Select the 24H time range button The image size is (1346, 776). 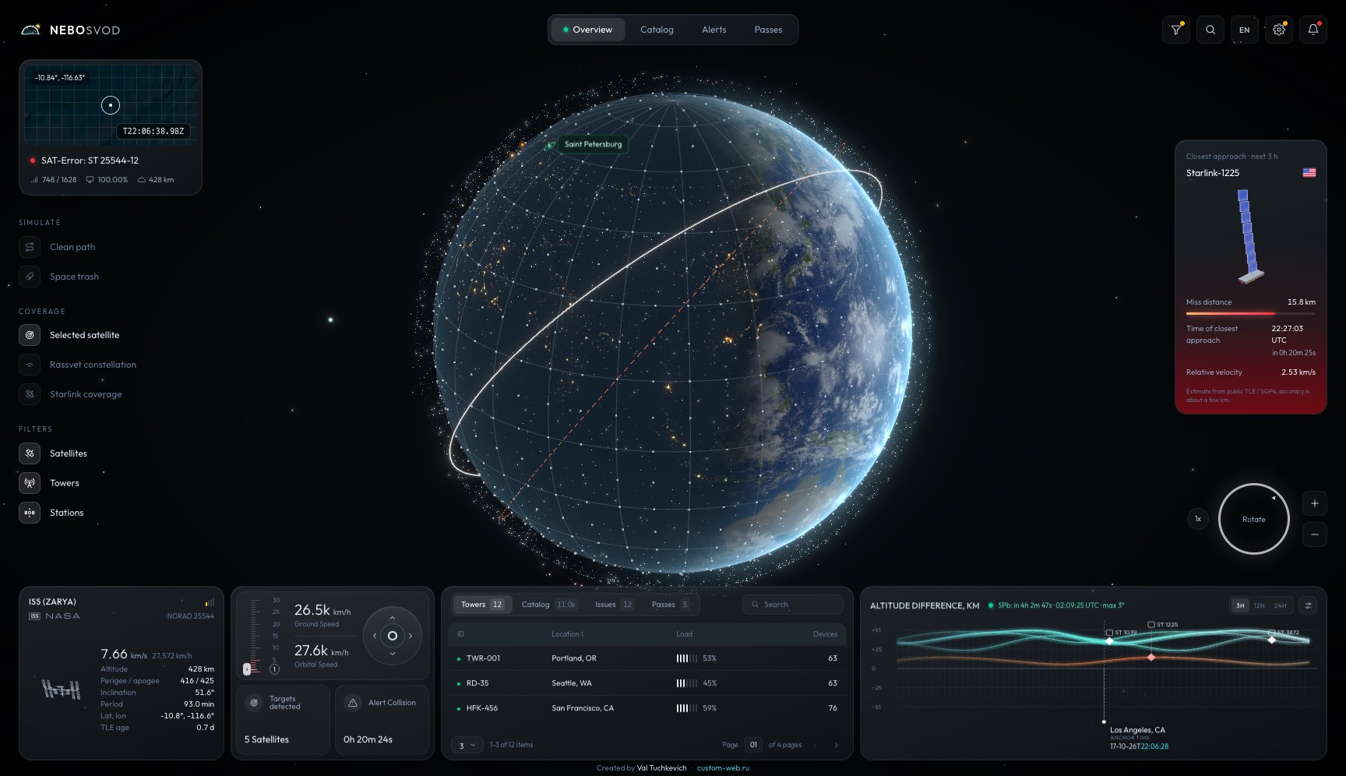tap(1280, 605)
